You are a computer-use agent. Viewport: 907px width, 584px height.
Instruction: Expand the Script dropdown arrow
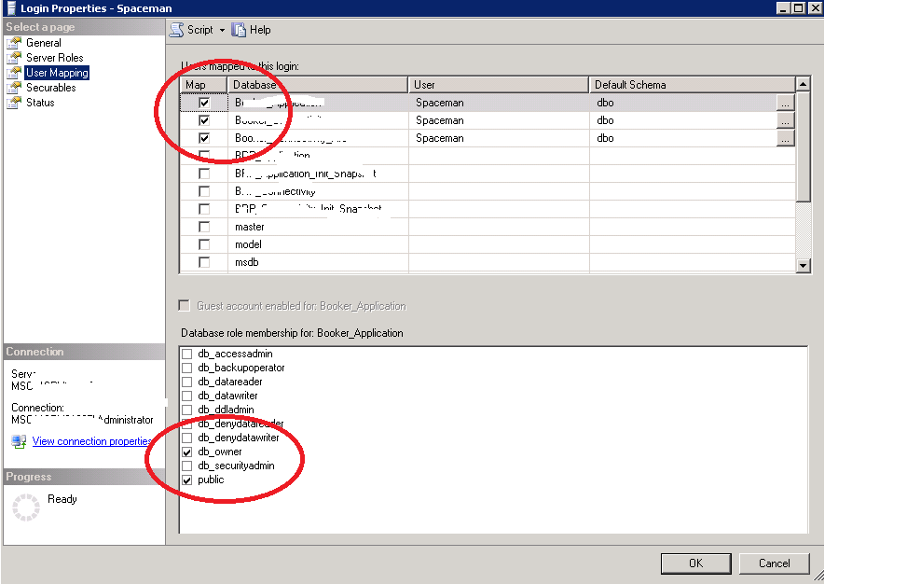222,30
